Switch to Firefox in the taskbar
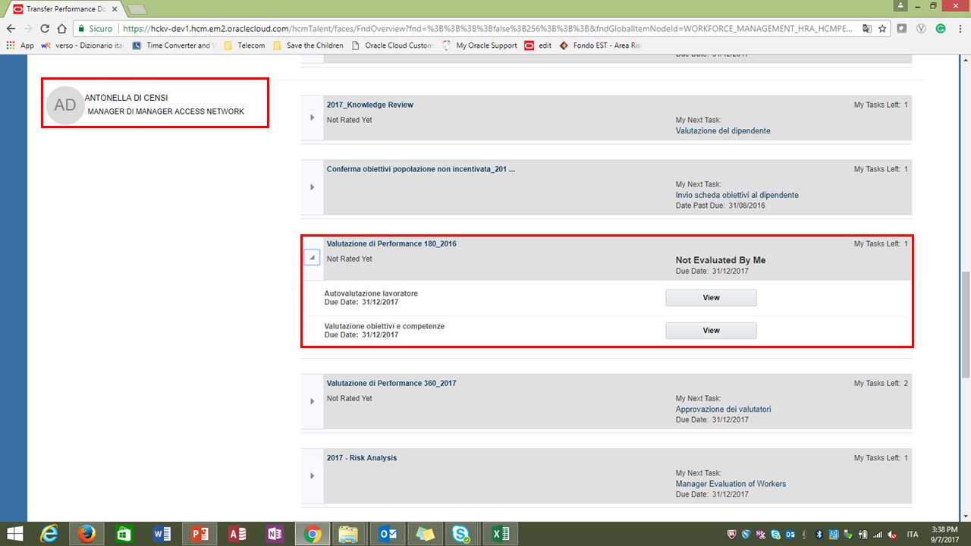Viewport: 971px width, 546px height. click(87, 534)
